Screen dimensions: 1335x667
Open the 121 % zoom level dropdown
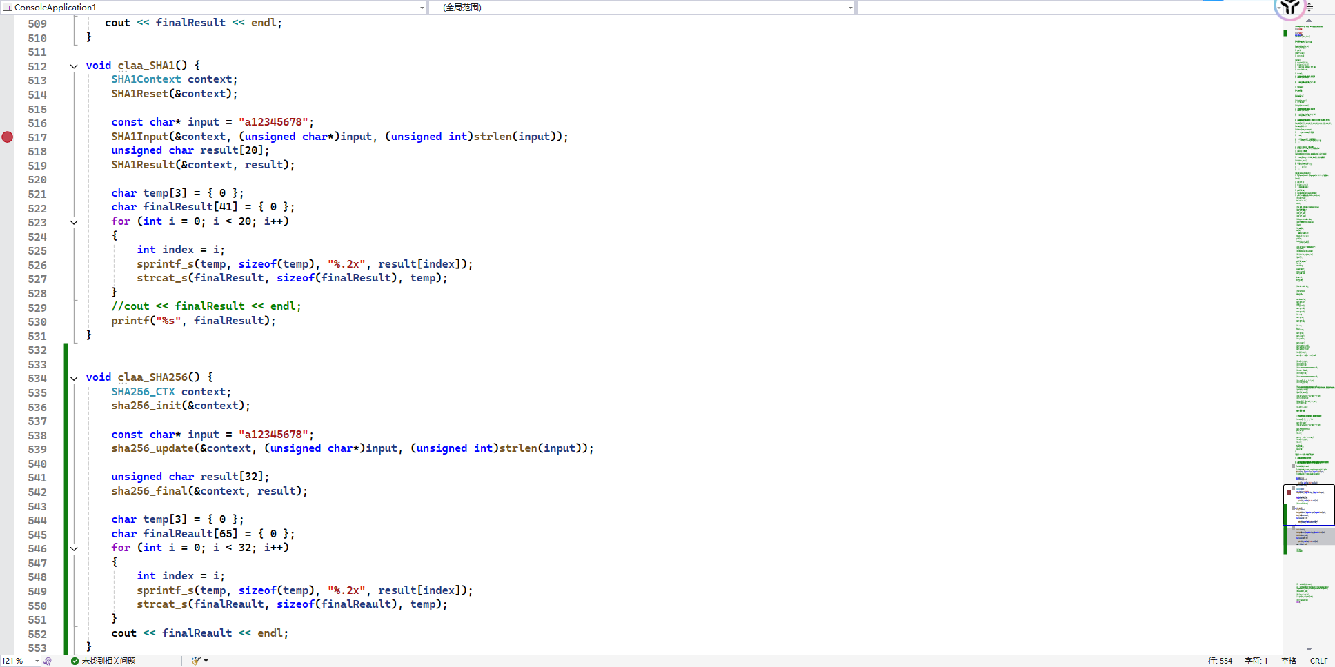click(37, 661)
